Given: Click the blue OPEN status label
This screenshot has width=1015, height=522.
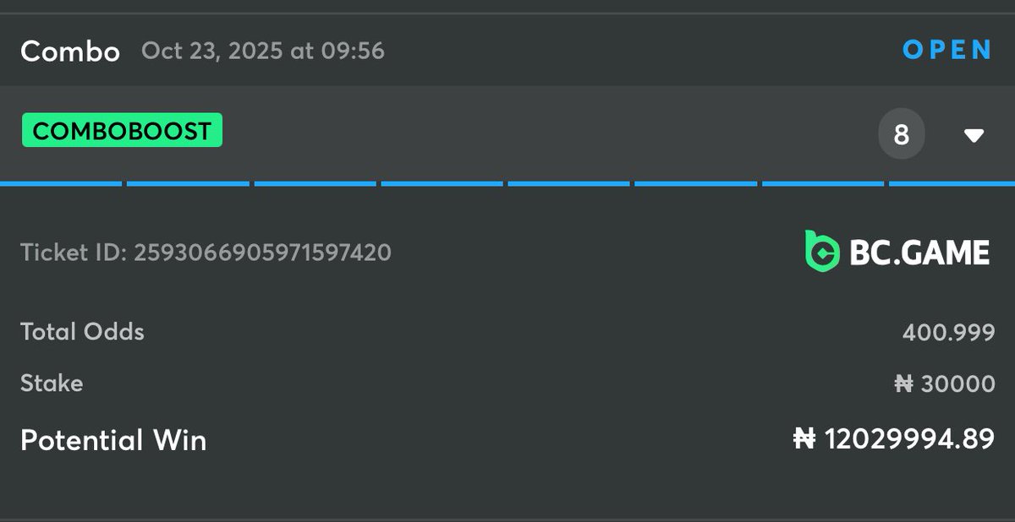Looking at the screenshot, I should click(x=947, y=50).
